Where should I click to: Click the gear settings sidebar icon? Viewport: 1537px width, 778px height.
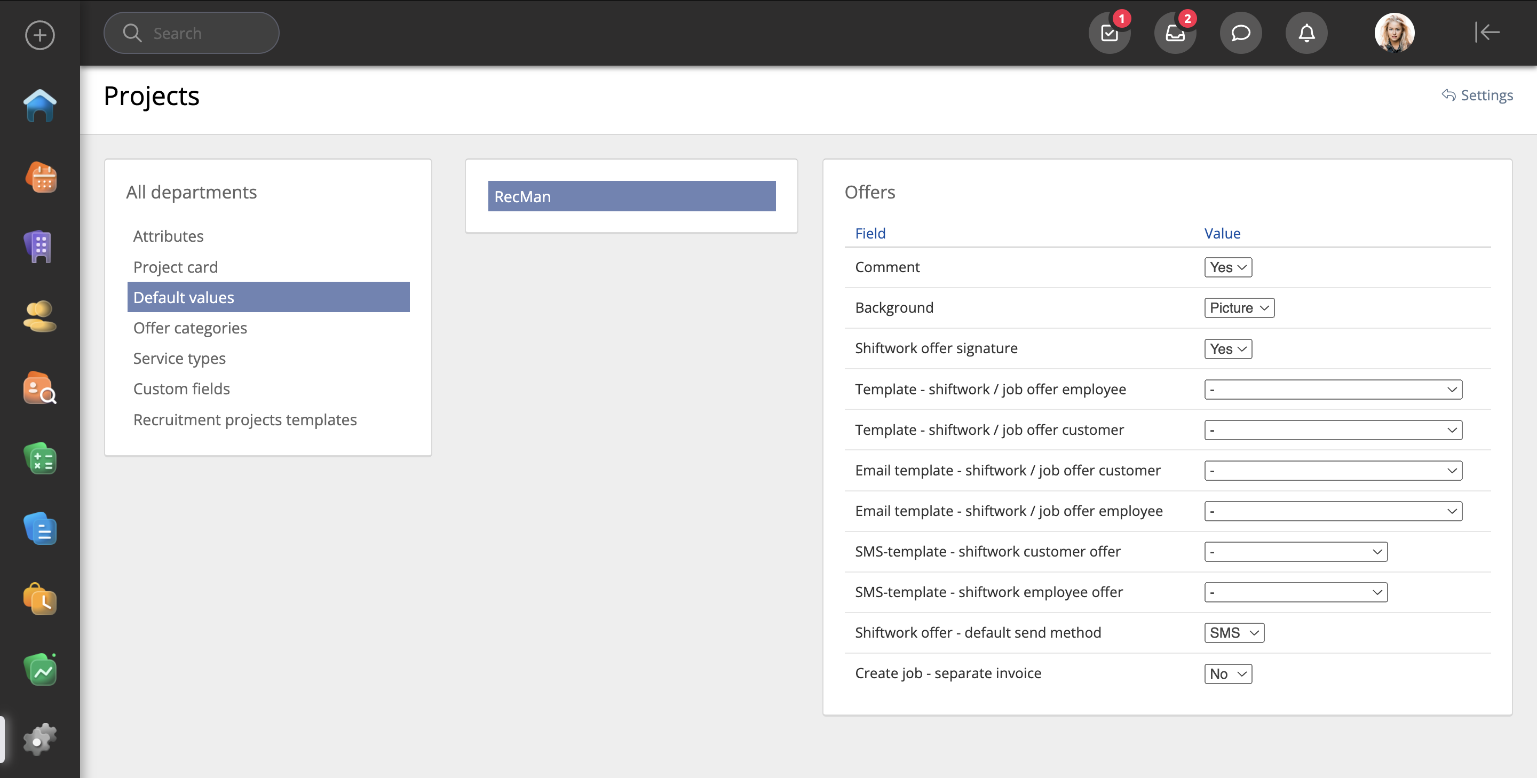[x=40, y=740]
